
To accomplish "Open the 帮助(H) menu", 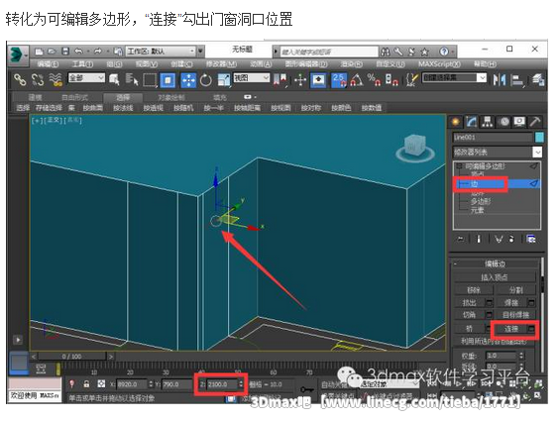I will pyautogui.click(x=485, y=64).
